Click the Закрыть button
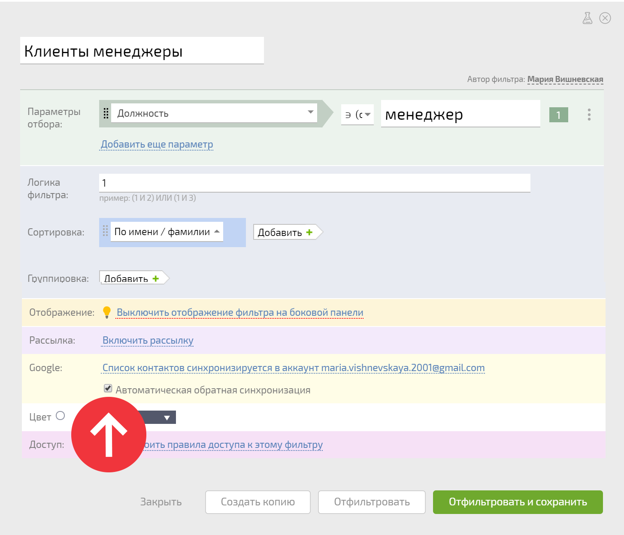Image resolution: width=624 pixels, height=535 pixels. 161,502
